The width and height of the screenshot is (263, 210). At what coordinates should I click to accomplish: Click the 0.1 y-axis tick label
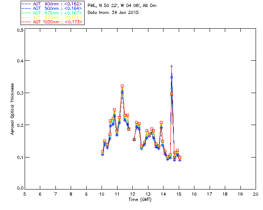point(20,157)
